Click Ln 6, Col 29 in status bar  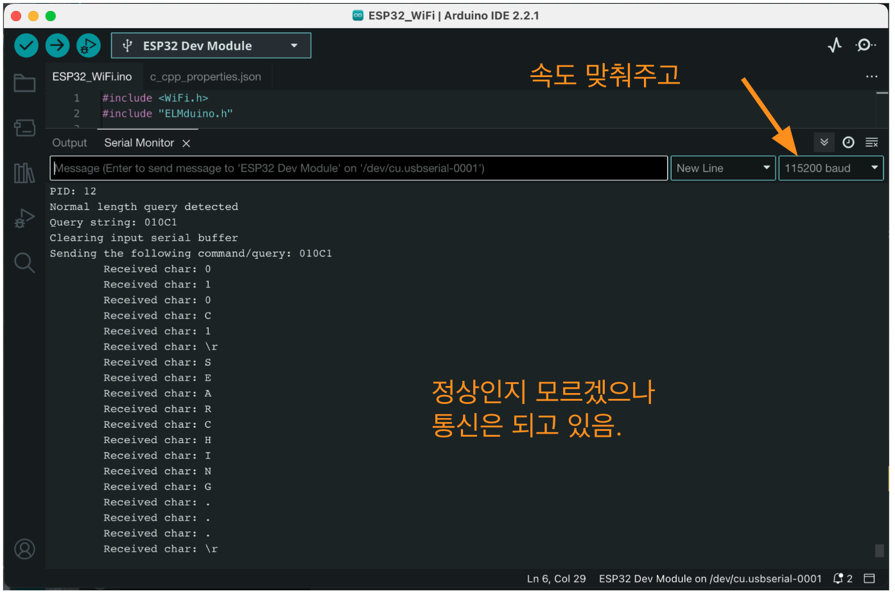point(556,579)
